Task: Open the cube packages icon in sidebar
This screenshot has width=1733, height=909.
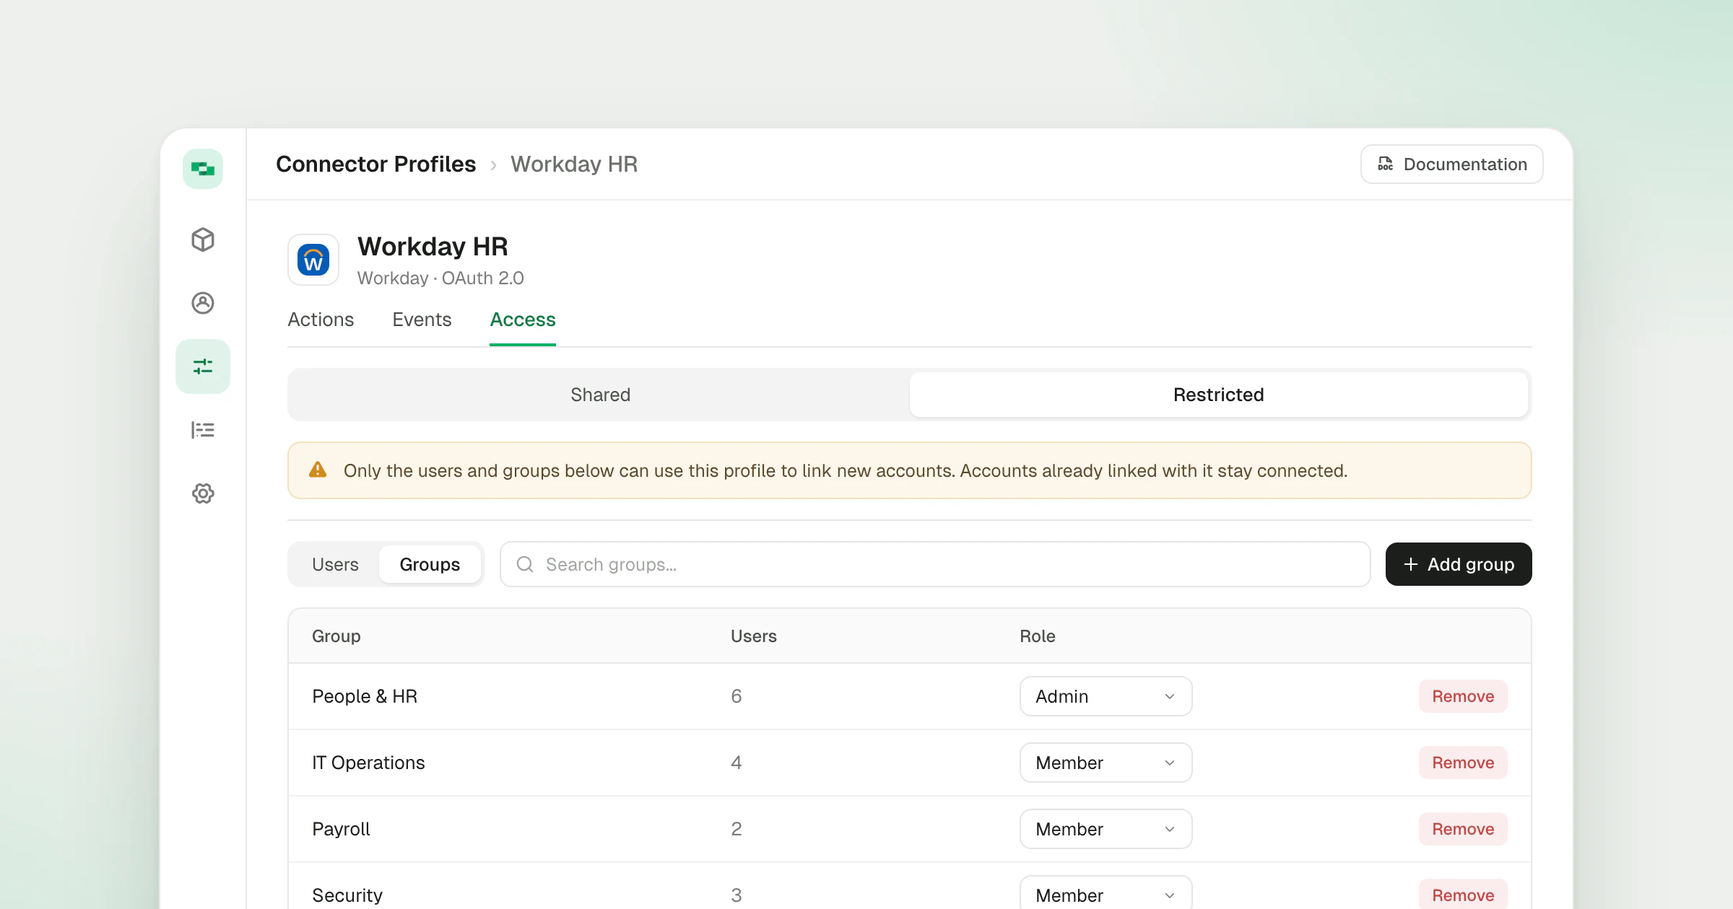Action: point(203,240)
